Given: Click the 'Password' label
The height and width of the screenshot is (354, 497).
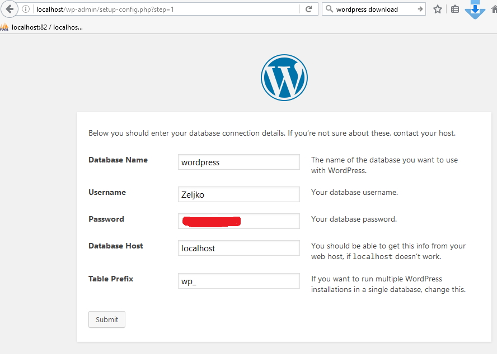Looking at the screenshot, I should (x=106, y=219).
